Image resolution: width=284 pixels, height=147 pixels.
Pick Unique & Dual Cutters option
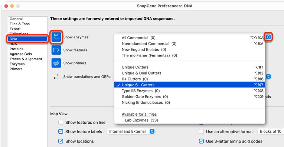click(x=190, y=73)
